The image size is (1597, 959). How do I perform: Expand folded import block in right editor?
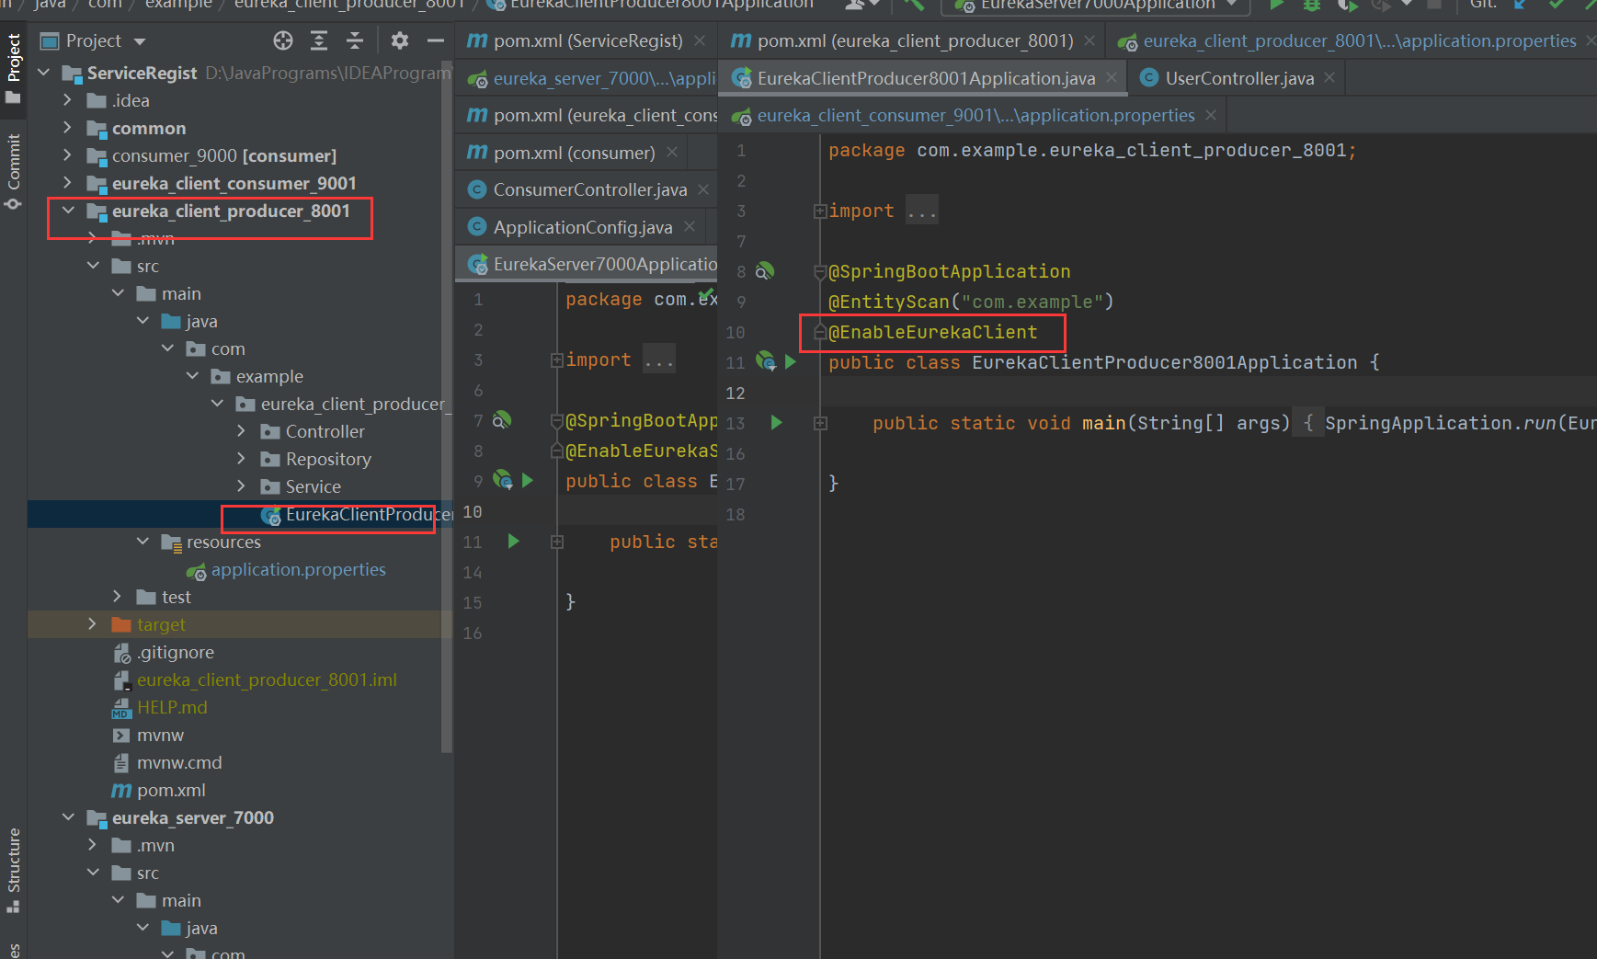point(820,211)
